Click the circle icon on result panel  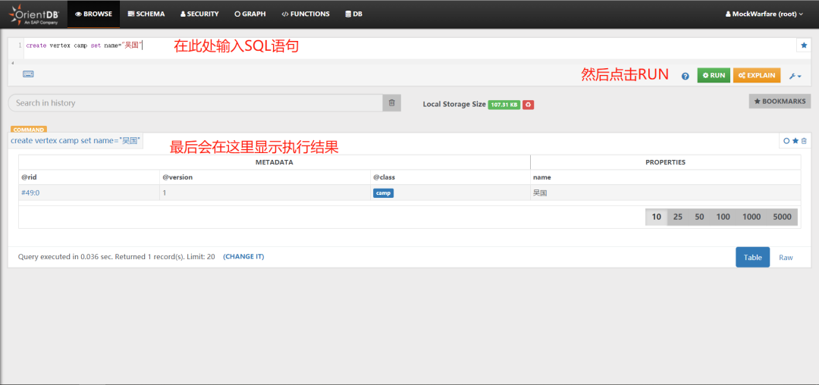click(x=786, y=141)
